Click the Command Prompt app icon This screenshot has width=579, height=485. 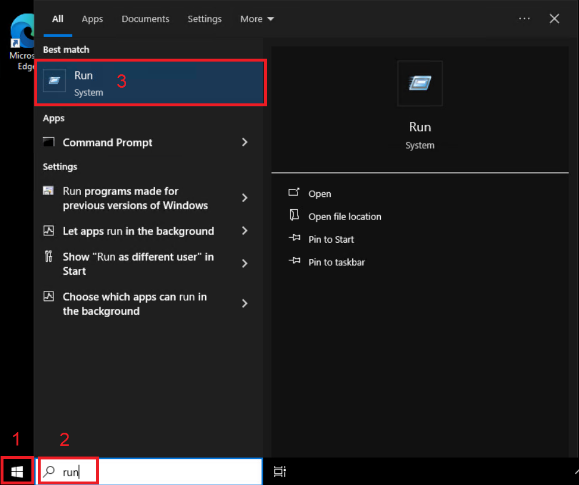click(49, 142)
